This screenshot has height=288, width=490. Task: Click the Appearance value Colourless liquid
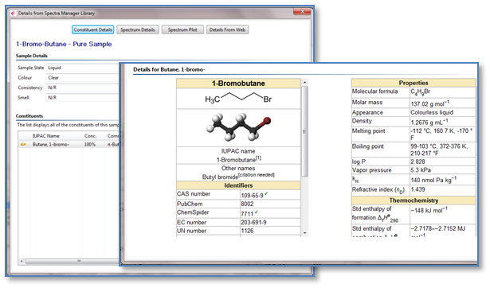tap(432, 112)
